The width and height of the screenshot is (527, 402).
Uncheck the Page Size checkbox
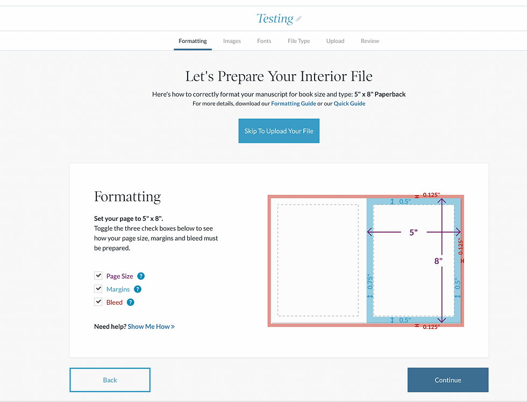pyautogui.click(x=98, y=276)
